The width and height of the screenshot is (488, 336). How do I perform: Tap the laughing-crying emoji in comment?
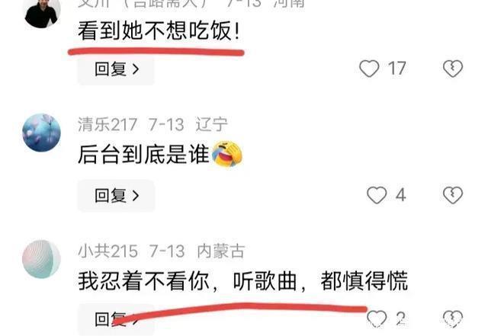click(227, 154)
